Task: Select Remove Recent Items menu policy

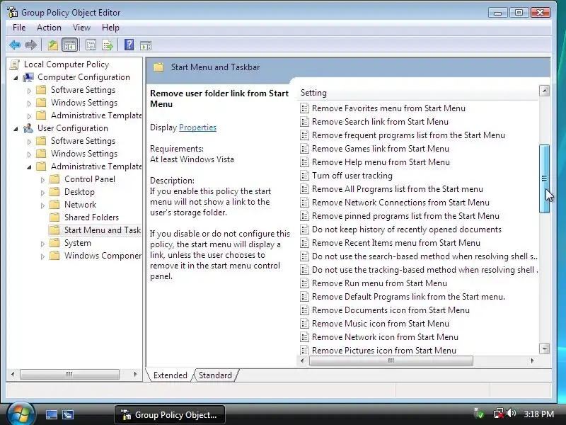Action: coord(396,243)
